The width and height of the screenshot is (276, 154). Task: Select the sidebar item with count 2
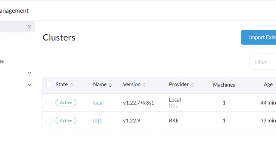[17, 26]
